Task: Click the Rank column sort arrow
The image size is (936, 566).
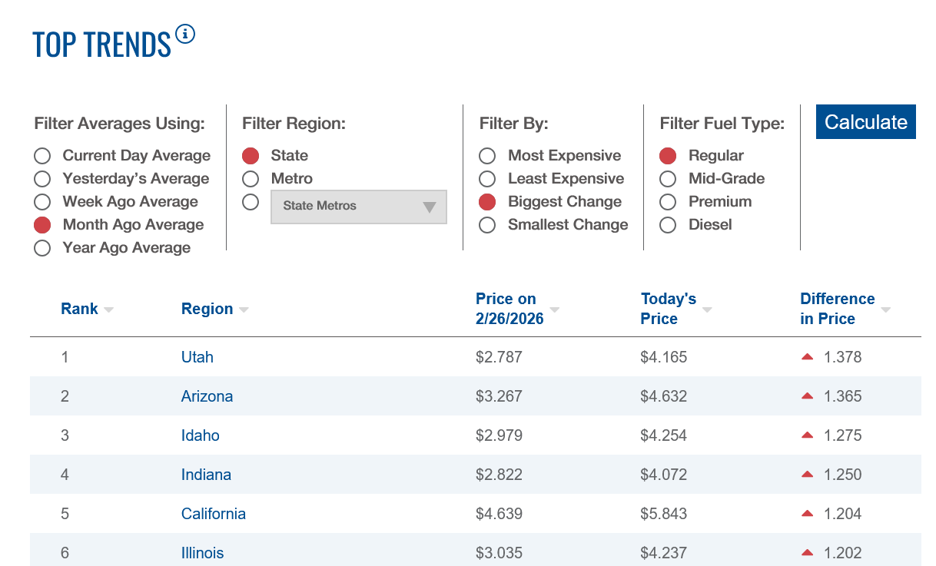Action: coord(108,310)
